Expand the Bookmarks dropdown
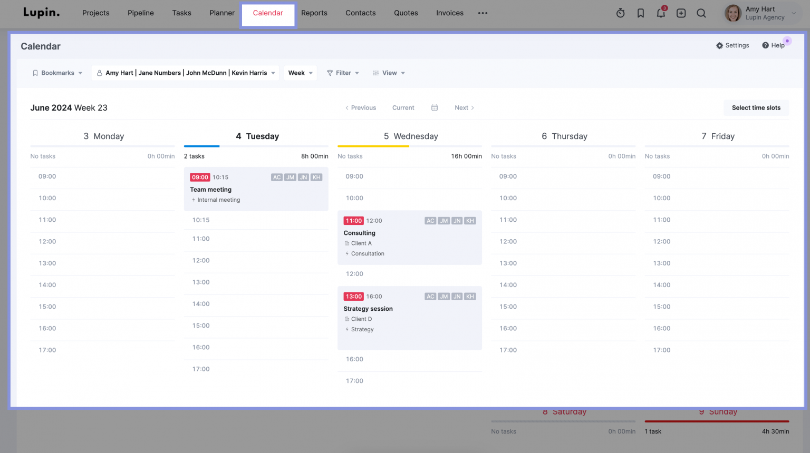This screenshot has height=453, width=810. (57, 73)
